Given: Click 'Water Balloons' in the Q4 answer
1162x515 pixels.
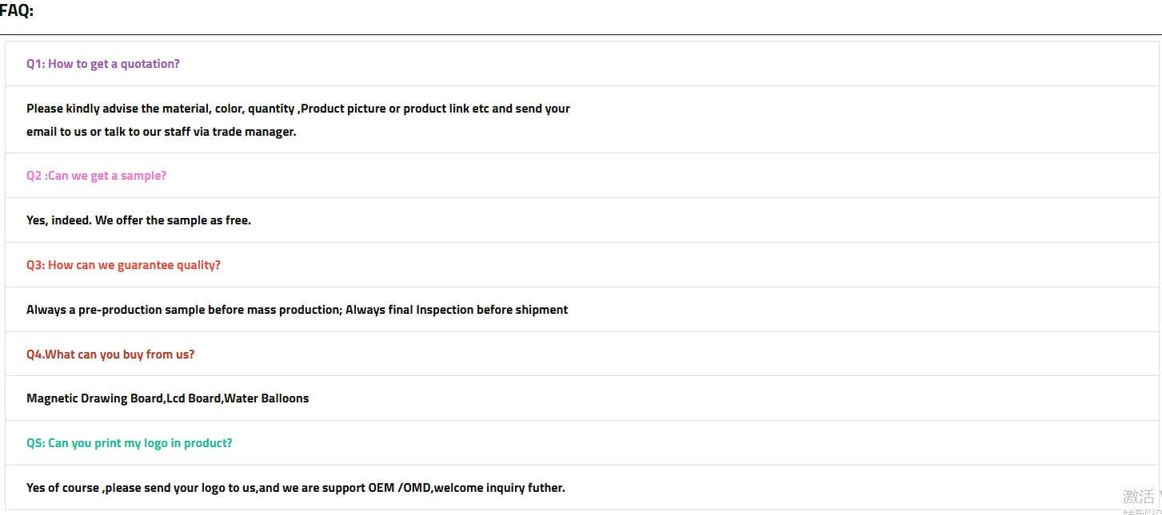Looking at the screenshot, I should 266,398.
